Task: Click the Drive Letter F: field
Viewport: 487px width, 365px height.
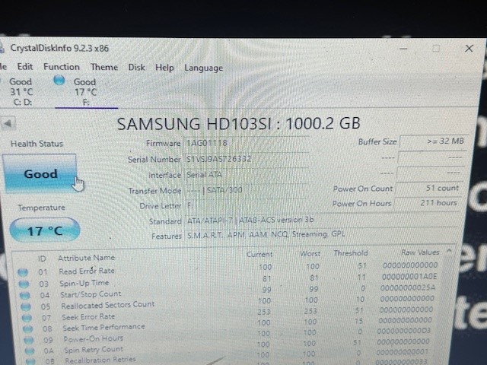Action: point(246,205)
